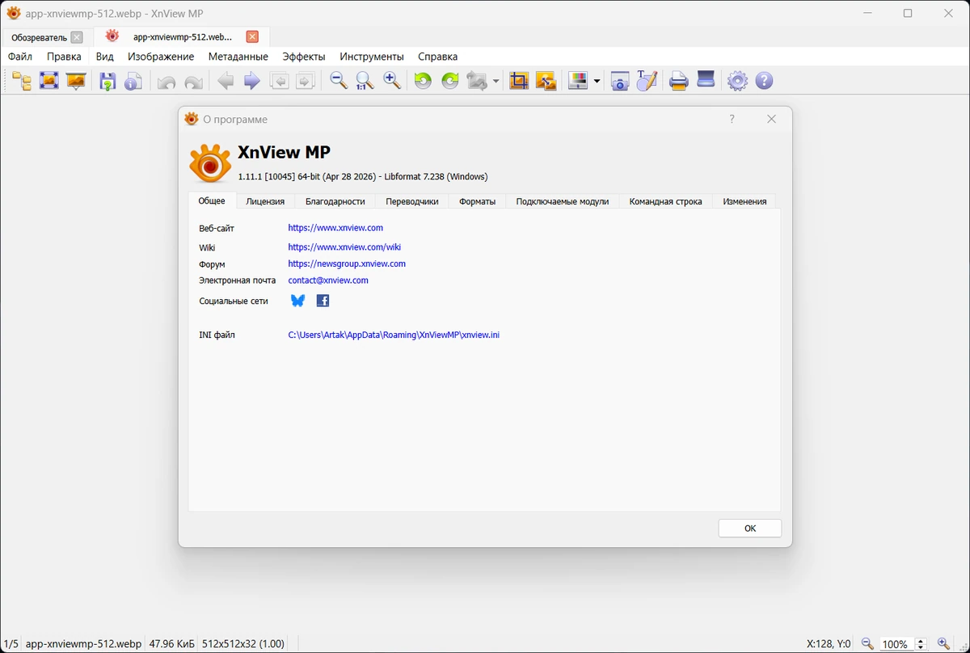Open the xnview.ini file path link
This screenshot has width=970, height=653.
(x=394, y=335)
